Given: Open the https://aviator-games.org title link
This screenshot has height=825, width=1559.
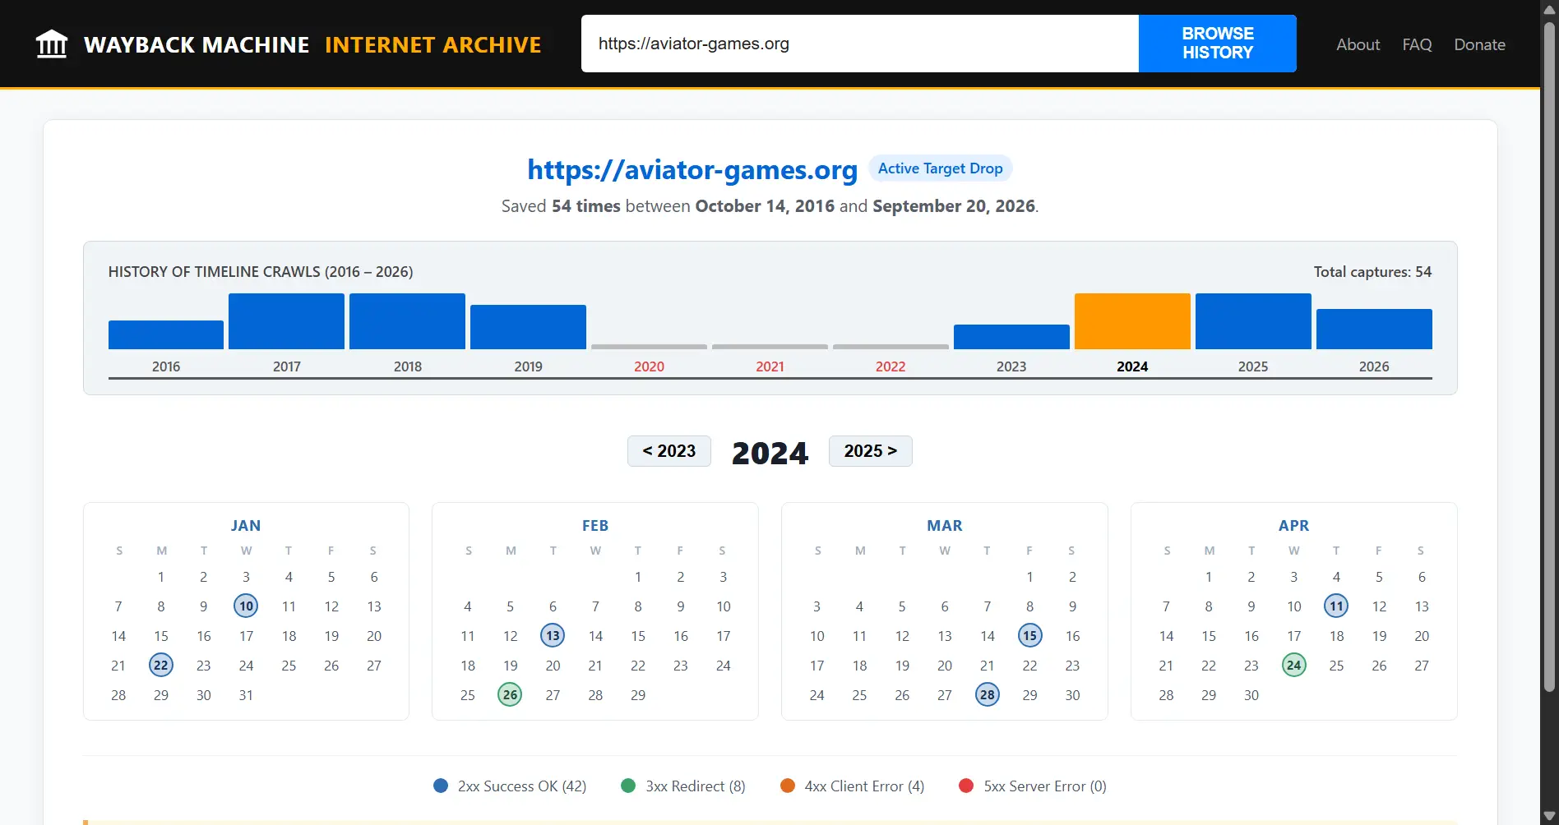Looking at the screenshot, I should pyautogui.click(x=692, y=169).
